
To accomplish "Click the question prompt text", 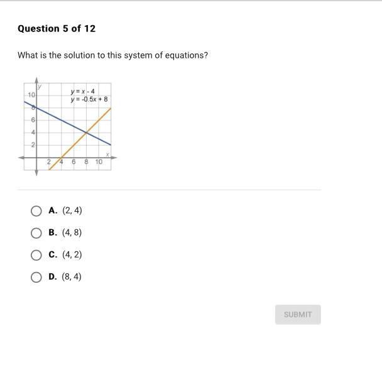I will pyautogui.click(x=112, y=55).
